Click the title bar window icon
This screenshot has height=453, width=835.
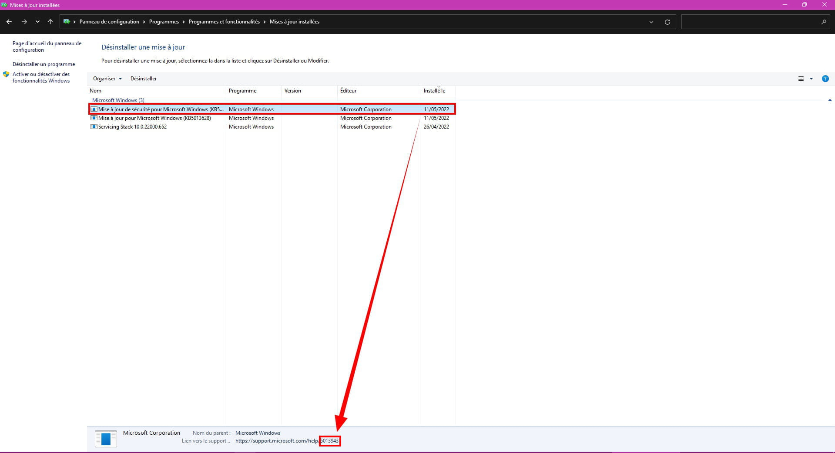click(x=4, y=5)
